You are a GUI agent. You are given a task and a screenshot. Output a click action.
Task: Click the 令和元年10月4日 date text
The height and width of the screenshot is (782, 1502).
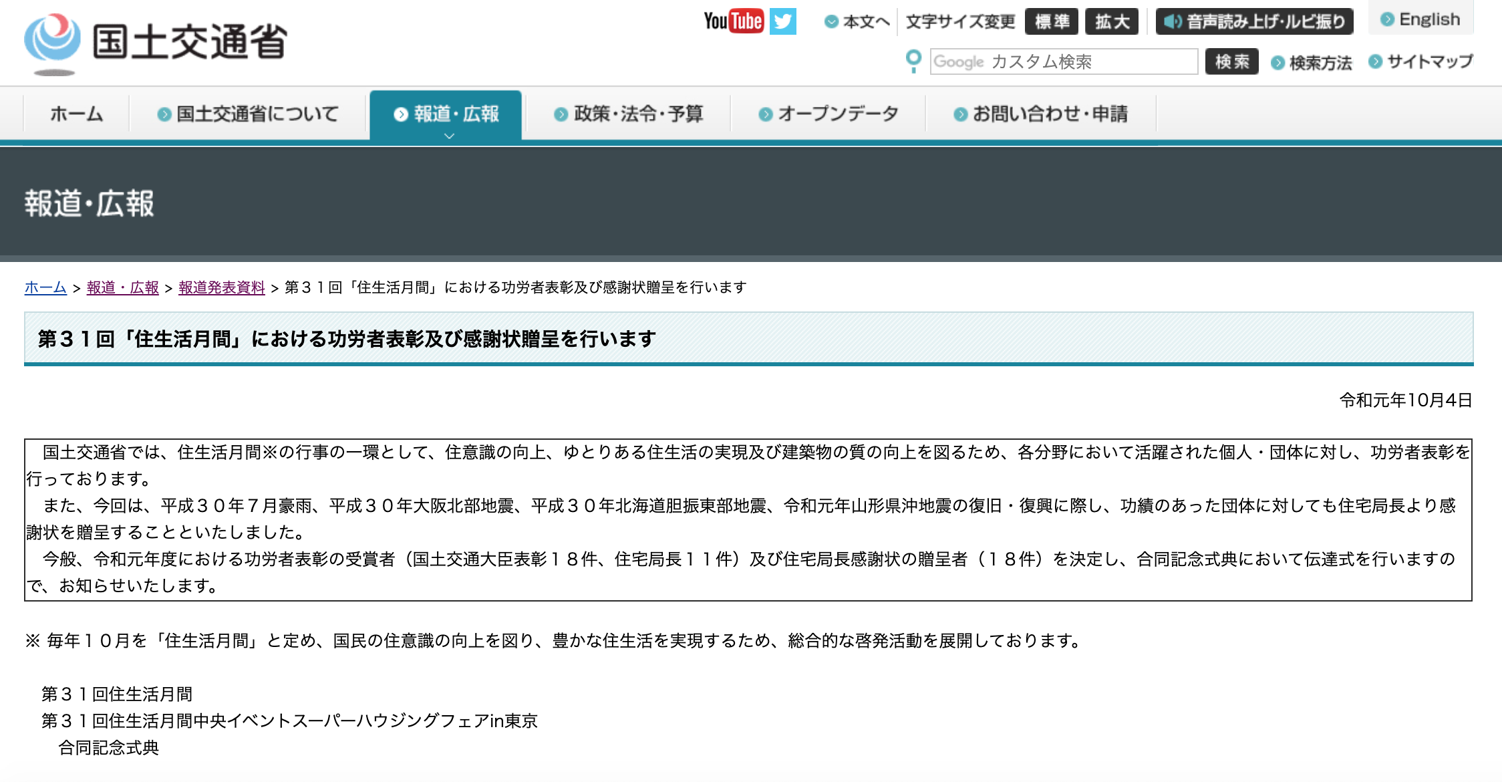point(1406,400)
